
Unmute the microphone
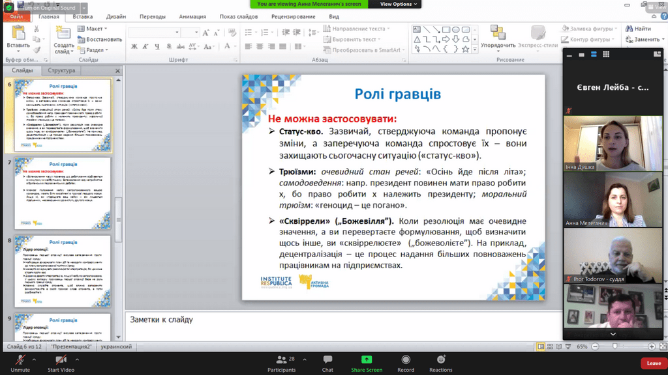(20, 360)
